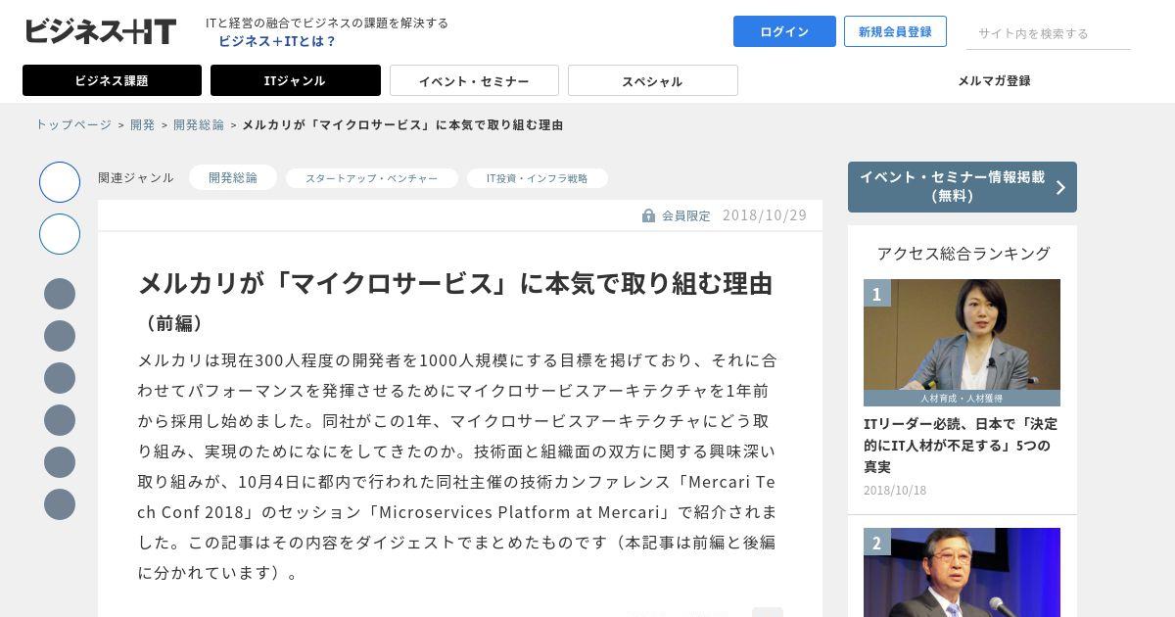Click the lock icon beside 会員限定
Screen dimensions: 1175x617
(x=648, y=215)
